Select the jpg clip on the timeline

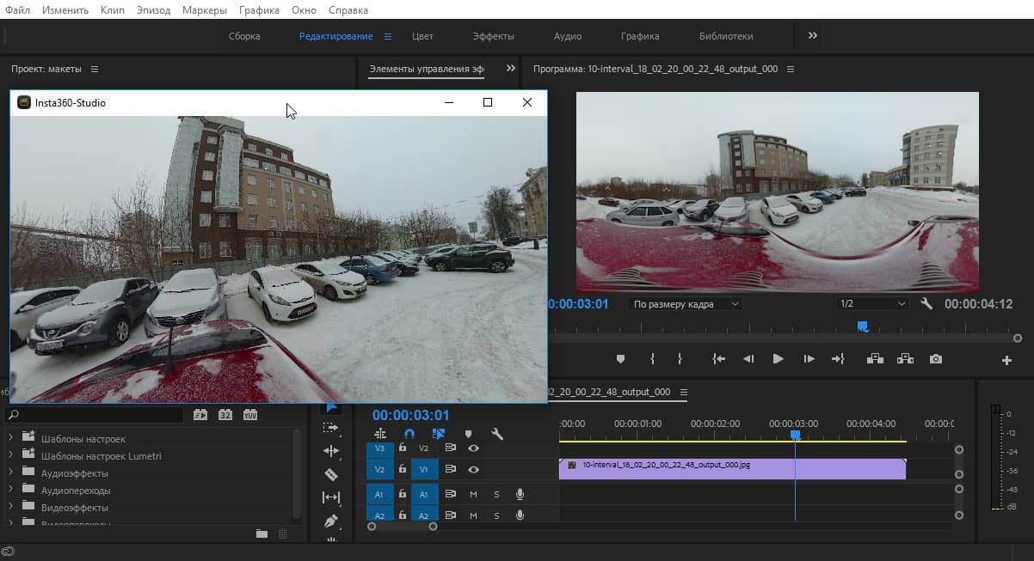(x=731, y=469)
